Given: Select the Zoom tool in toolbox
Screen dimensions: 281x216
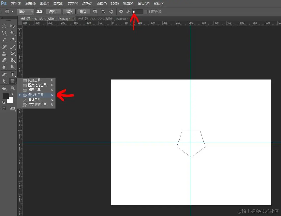Looking at the screenshot, I should tap(12, 88).
